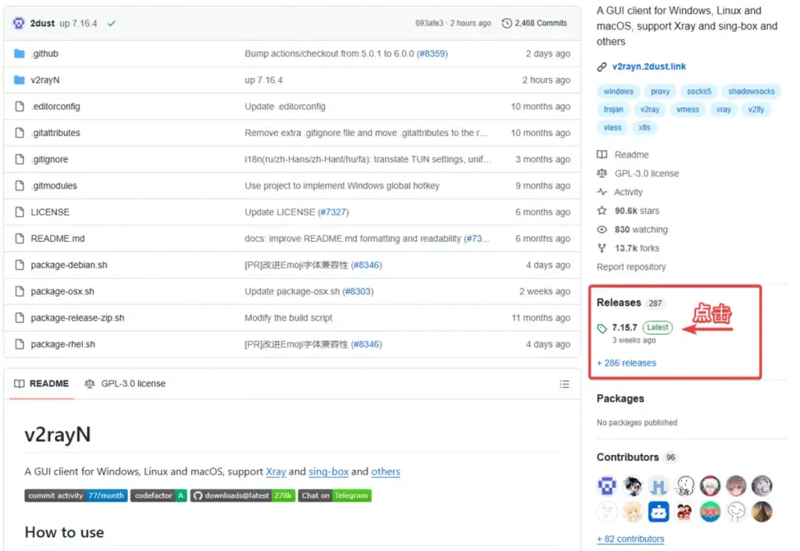Open the README outline list icon
The image size is (800, 551).
pyautogui.click(x=564, y=384)
